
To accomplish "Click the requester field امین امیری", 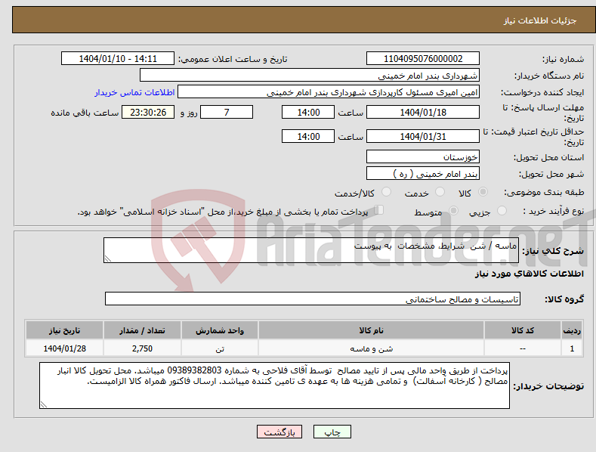I will pyautogui.click(x=329, y=92).
